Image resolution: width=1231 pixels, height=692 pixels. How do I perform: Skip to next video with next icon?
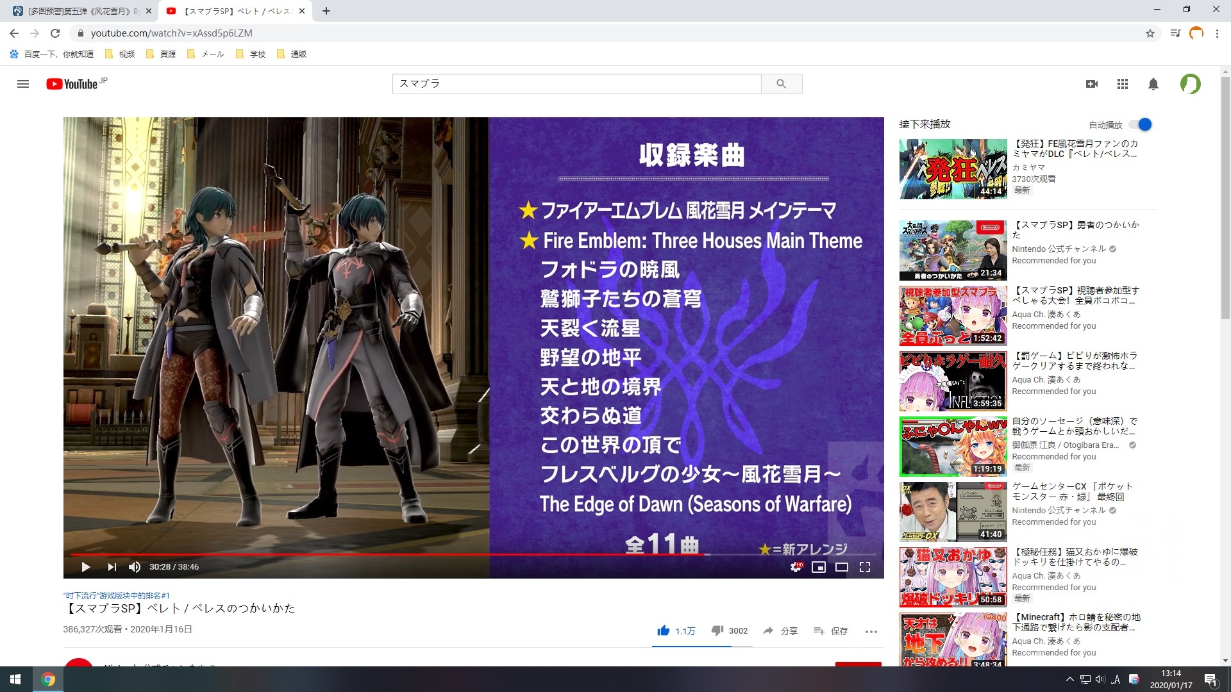pyautogui.click(x=112, y=567)
